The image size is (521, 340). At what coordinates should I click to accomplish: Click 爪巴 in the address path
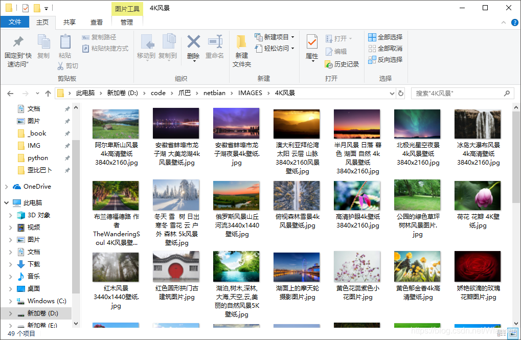tap(185, 93)
